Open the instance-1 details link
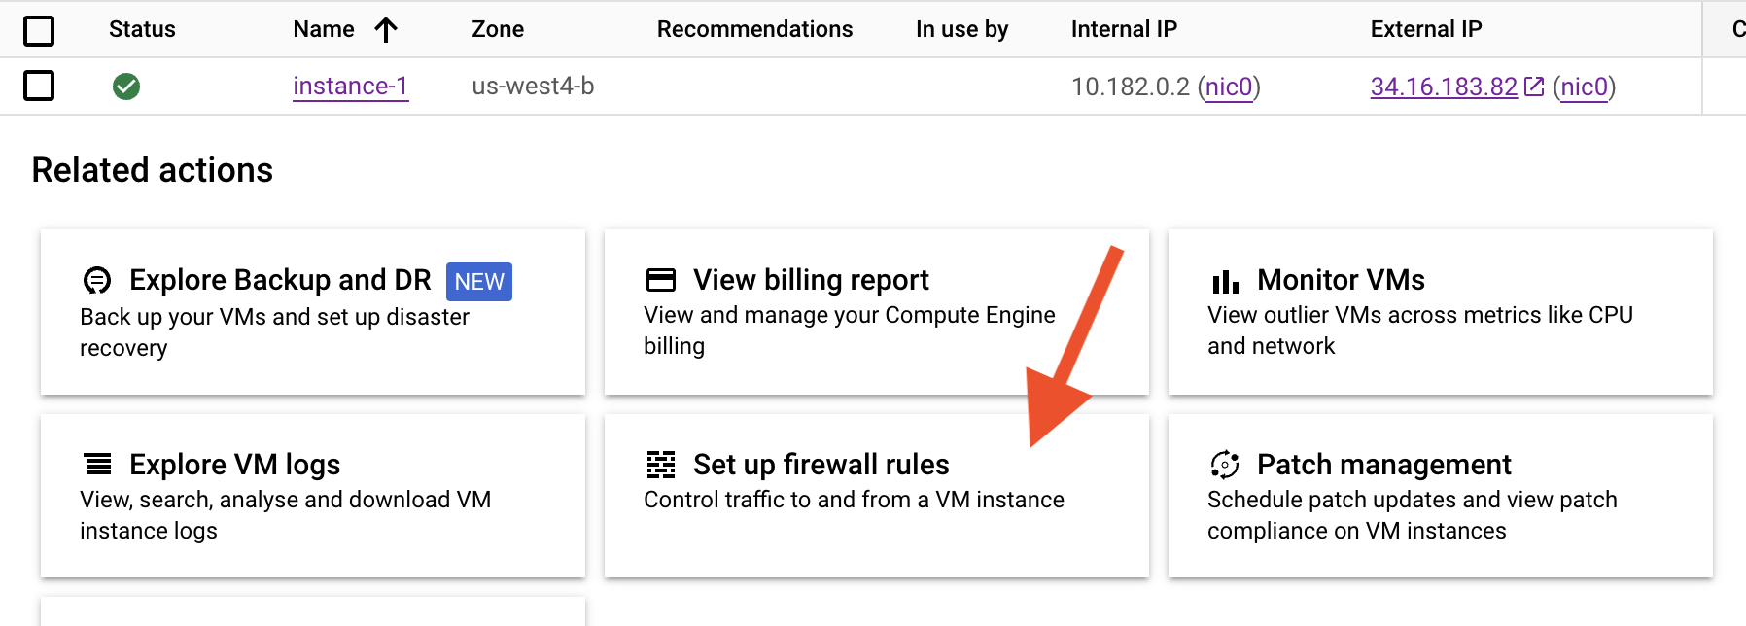Screen dimensions: 1746x626 350,87
